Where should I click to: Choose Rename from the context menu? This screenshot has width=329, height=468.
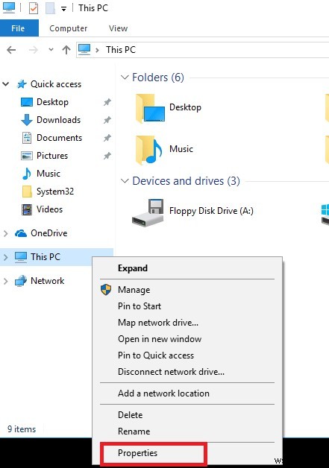(187, 431)
